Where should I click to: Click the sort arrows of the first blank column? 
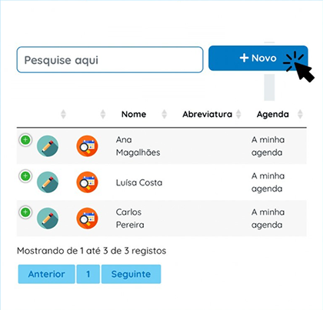[63, 114]
